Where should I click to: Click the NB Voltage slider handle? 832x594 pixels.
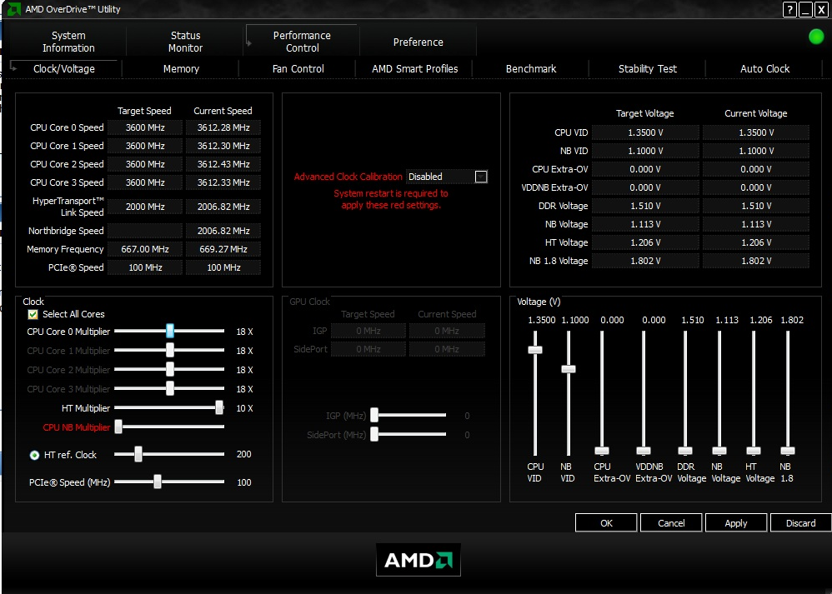(719, 451)
